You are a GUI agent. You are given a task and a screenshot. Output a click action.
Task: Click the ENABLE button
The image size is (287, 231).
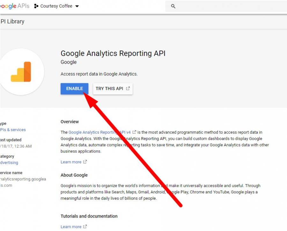click(74, 88)
